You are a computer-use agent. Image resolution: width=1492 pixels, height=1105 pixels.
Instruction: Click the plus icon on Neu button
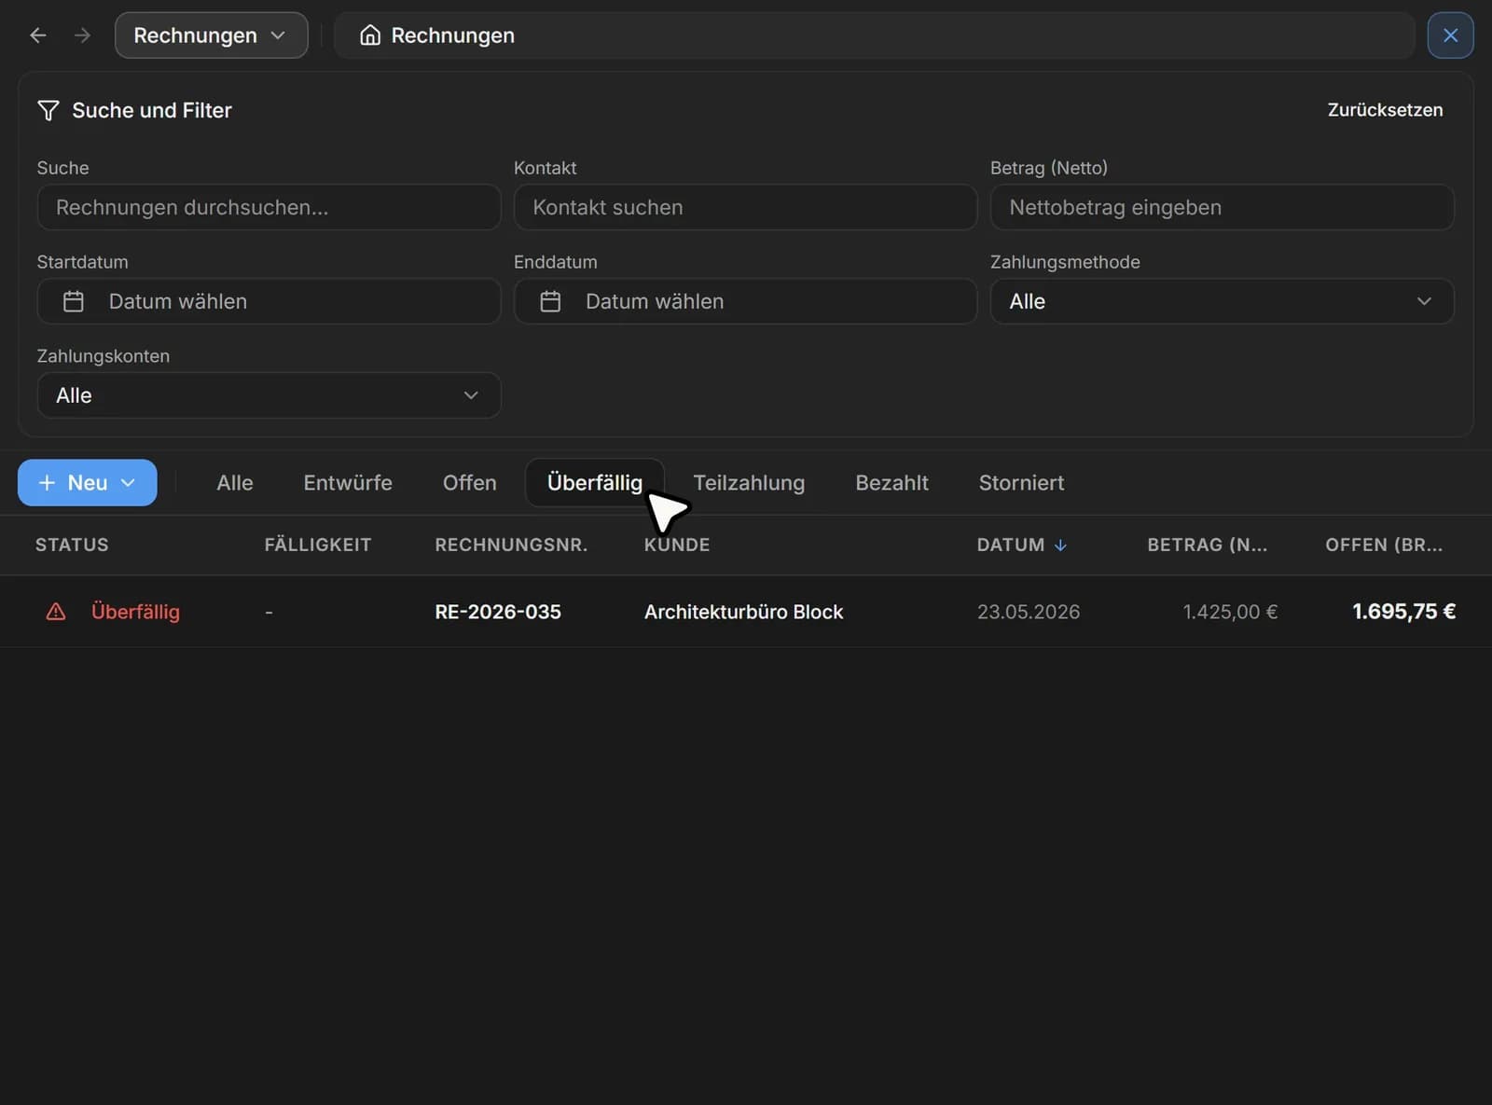point(47,483)
